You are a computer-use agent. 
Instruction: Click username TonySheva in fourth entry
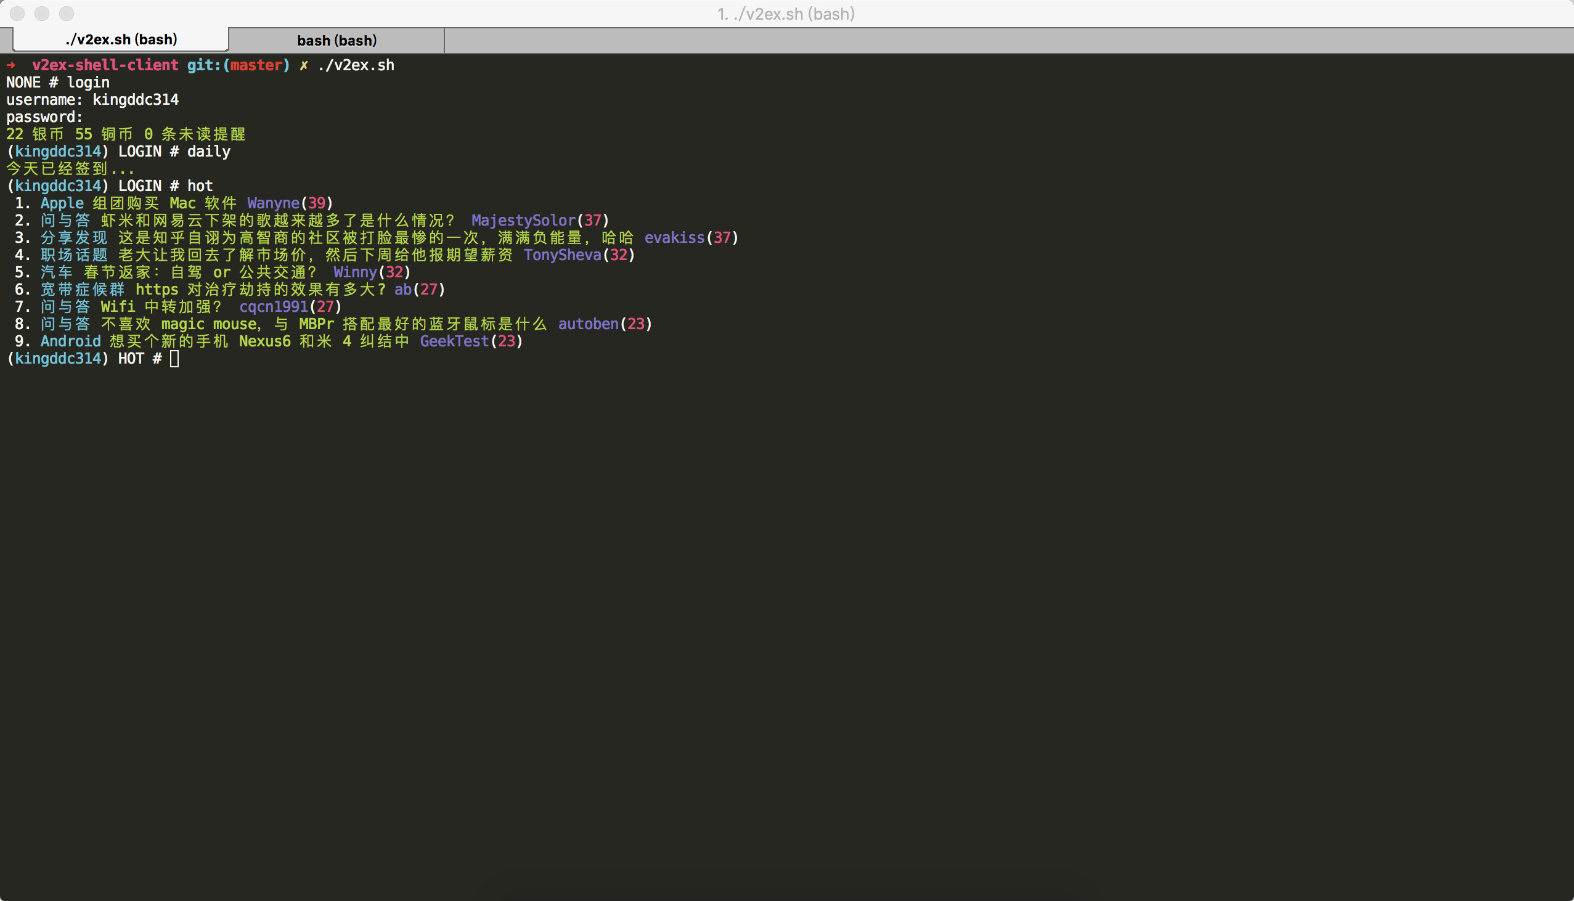(x=562, y=255)
